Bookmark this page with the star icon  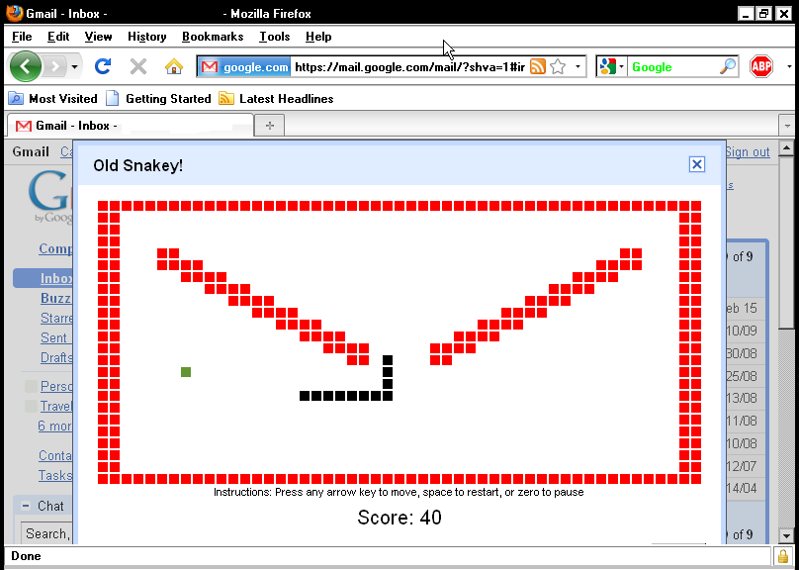pyautogui.click(x=558, y=66)
